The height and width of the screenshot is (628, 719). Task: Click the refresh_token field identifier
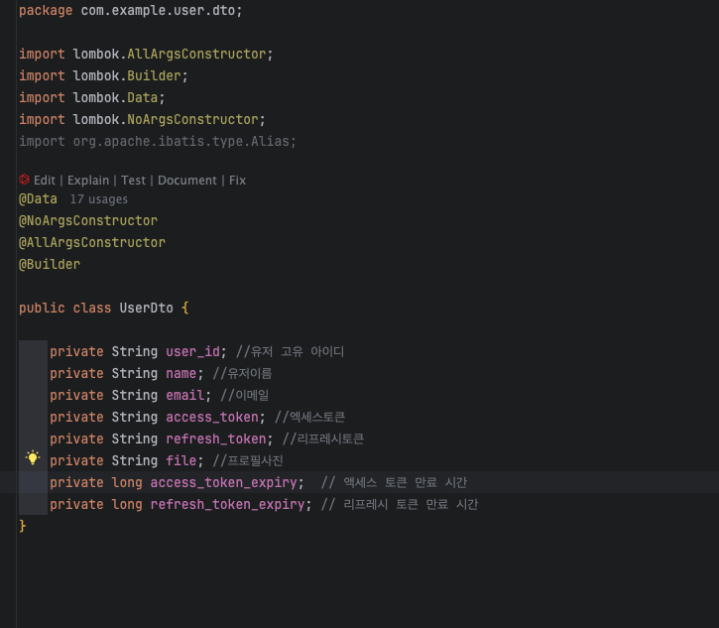point(215,439)
